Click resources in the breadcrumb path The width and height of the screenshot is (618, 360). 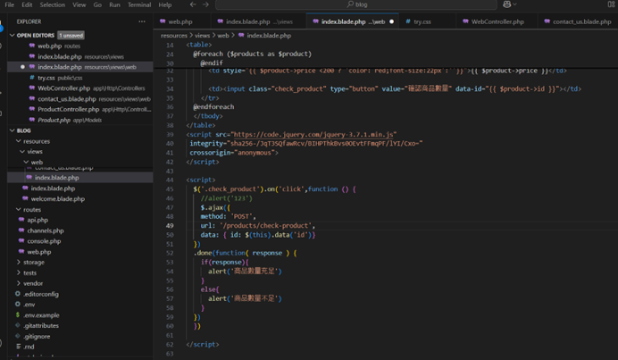174,36
